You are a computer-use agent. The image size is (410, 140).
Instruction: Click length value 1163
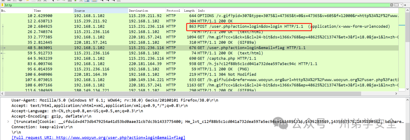click(192, 85)
